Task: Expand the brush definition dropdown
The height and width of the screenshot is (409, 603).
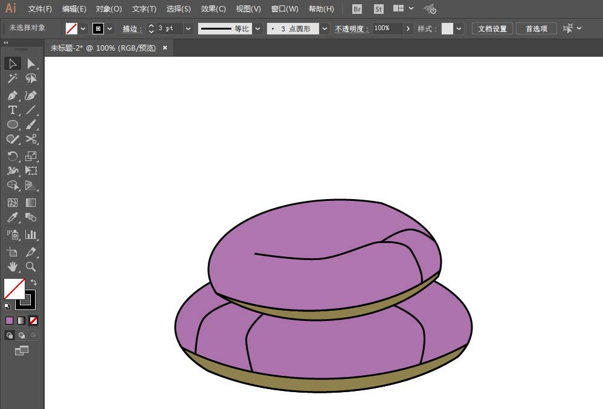Action: pos(325,29)
